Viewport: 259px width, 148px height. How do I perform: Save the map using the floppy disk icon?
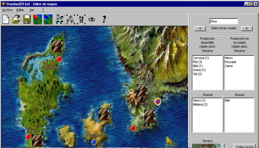coord(27,19)
